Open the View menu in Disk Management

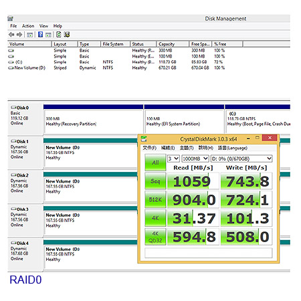click(x=43, y=26)
